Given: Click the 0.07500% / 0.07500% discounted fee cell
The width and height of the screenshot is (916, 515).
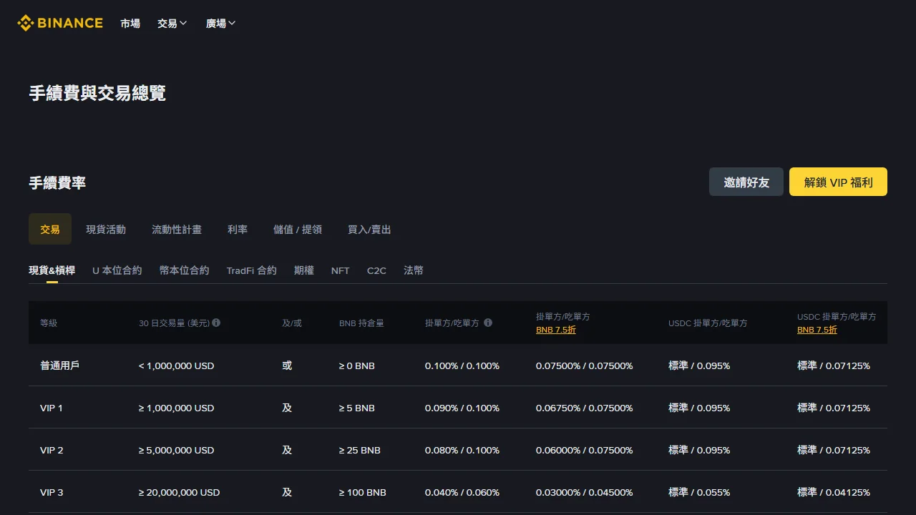Looking at the screenshot, I should click(585, 366).
